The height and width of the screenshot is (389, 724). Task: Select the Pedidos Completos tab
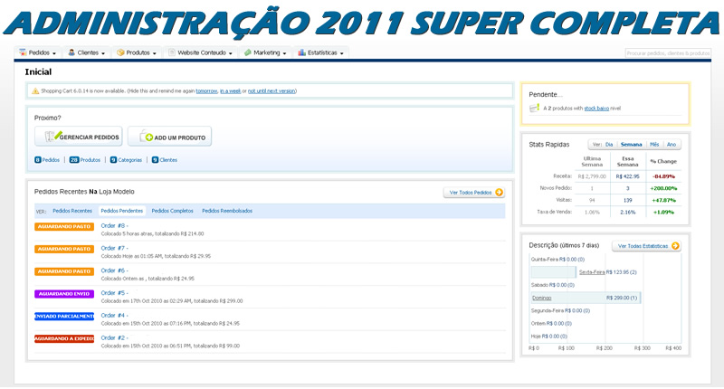pos(172,211)
